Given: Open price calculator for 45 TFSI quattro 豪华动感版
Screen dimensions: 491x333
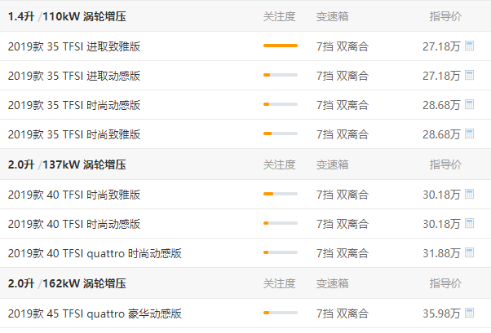Looking at the screenshot, I should coord(469,313).
